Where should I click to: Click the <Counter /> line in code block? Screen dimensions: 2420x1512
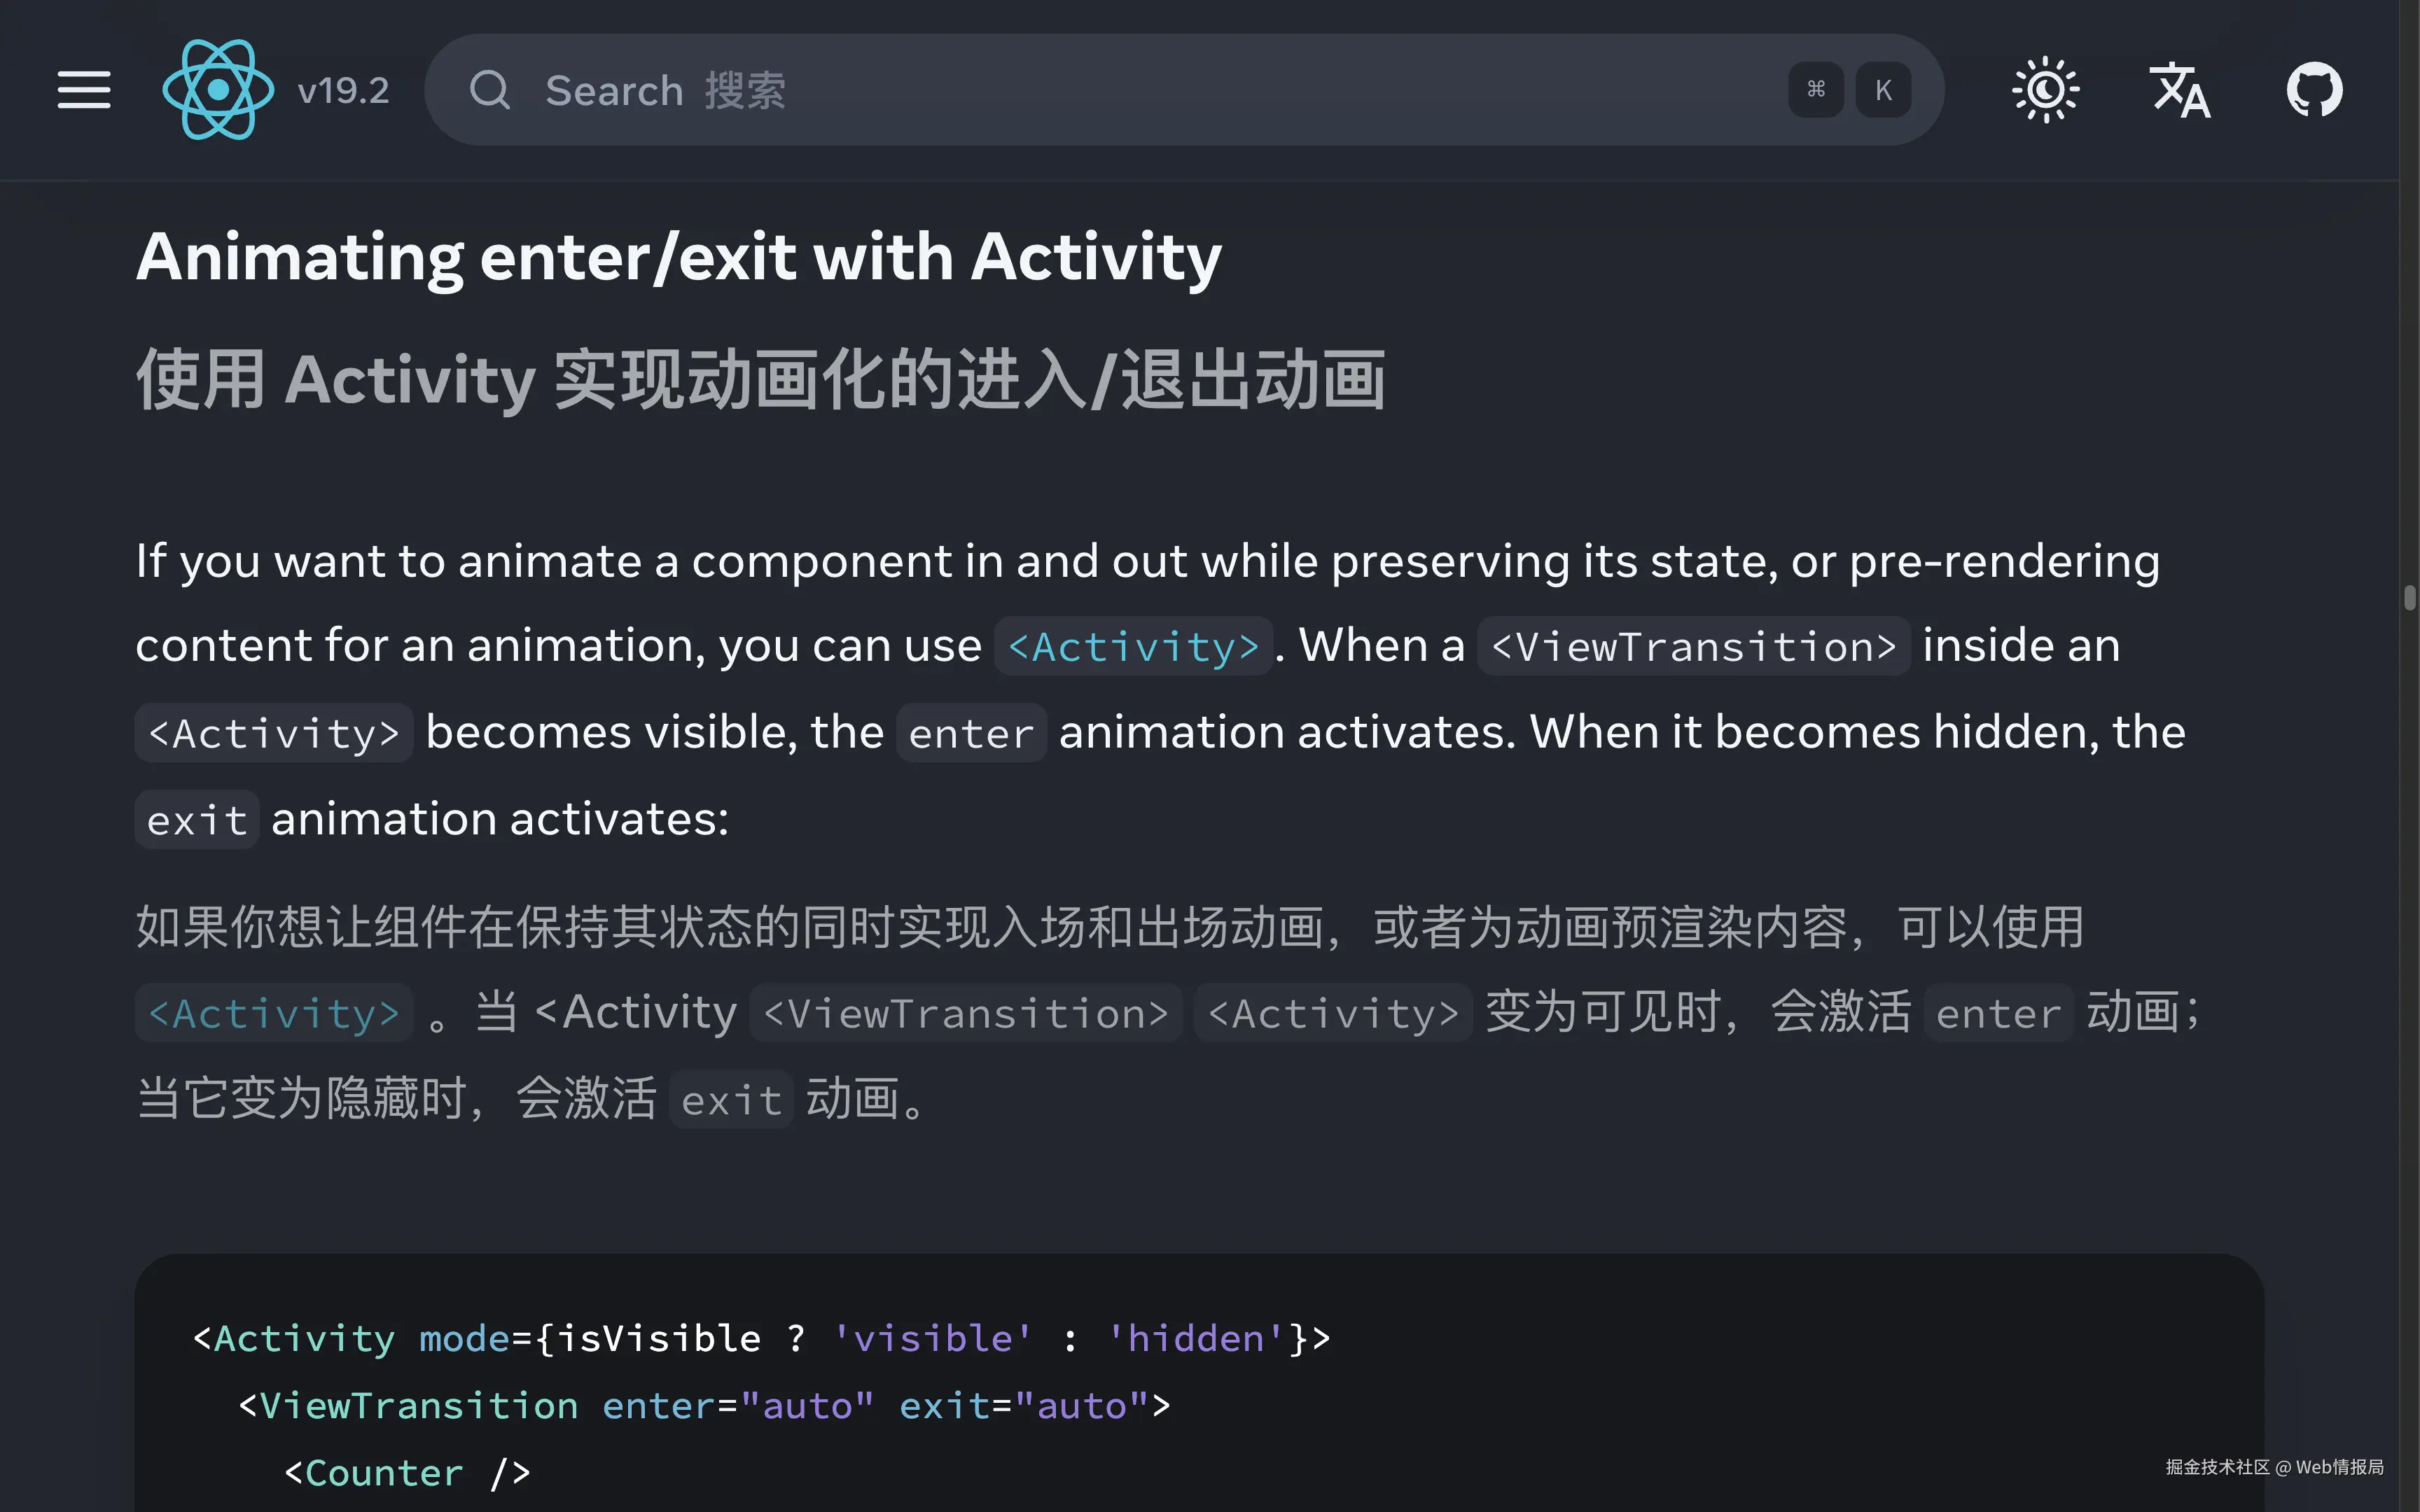(407, 1473)
